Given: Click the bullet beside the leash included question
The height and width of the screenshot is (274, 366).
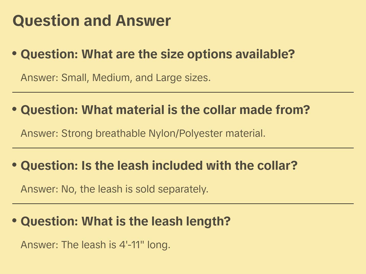Looking at the screenshot, I should (x=15, y=165).
